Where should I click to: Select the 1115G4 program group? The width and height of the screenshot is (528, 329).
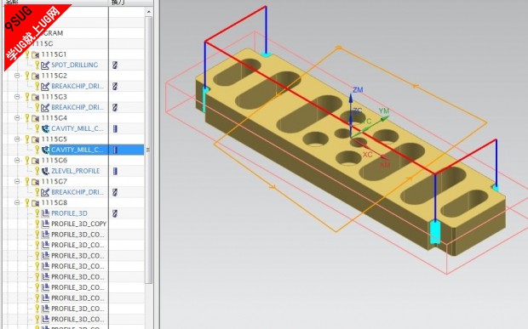point(55,118)
